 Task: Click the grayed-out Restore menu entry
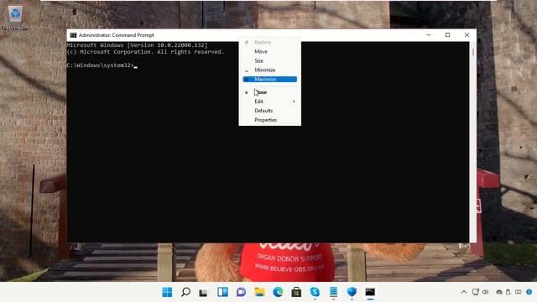point(269,42)
